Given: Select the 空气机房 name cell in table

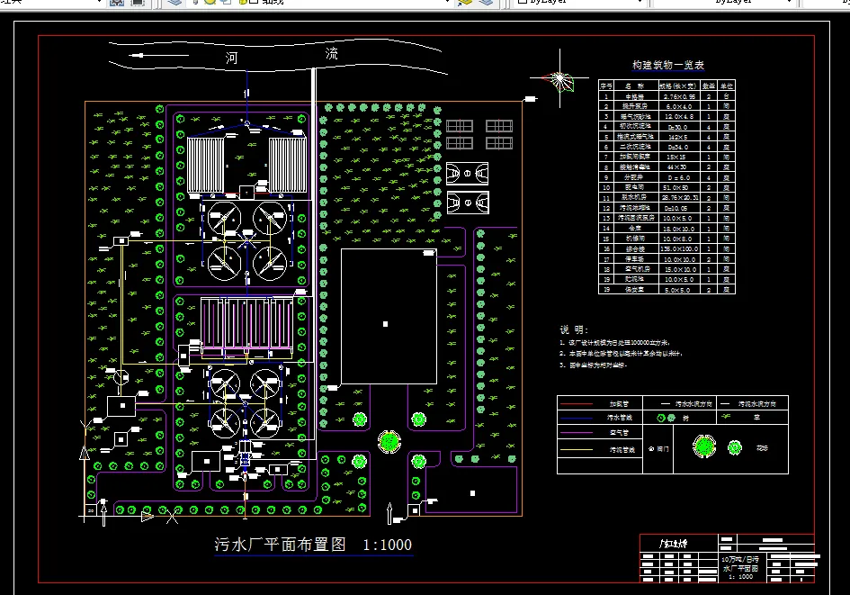Looking at the screenshot, I should point(635,269).
